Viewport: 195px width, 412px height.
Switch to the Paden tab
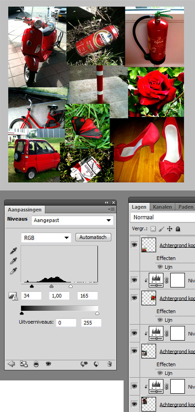coord(186,207)
